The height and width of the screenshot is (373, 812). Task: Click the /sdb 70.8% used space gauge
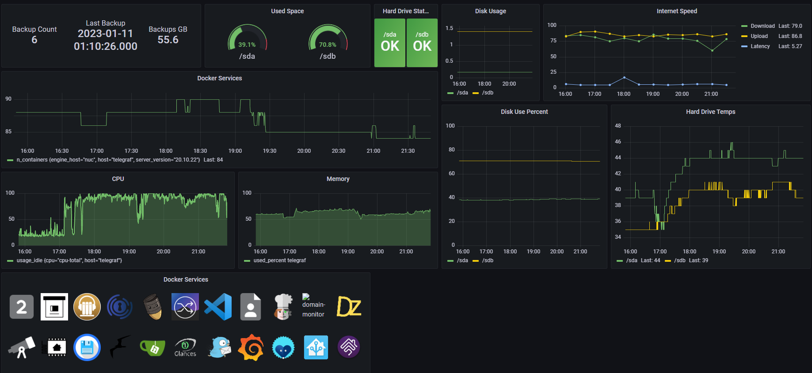coord(328,42)
